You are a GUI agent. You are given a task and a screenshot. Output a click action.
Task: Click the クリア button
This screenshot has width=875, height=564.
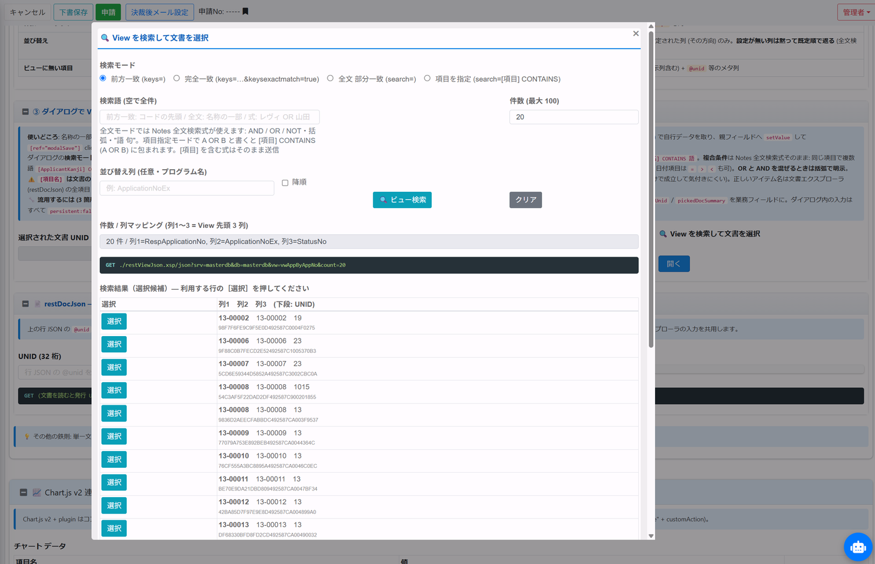tap(526, 200)
